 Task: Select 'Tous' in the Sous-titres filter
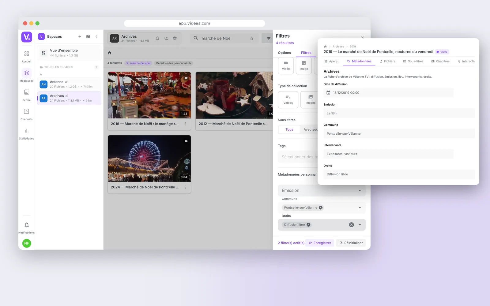click(289, 129)
